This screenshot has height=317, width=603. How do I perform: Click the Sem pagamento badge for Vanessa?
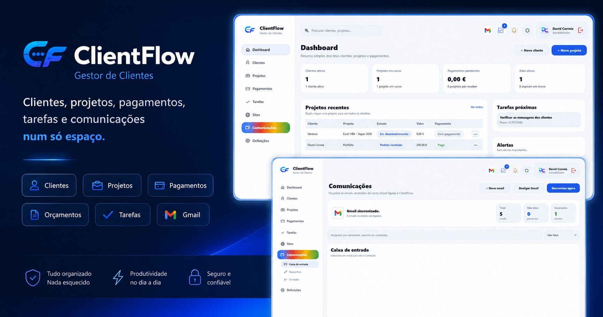click(449, 134)
